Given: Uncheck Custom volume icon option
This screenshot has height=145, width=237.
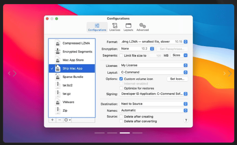Looking at the screenshot, I should pos(121,79).
